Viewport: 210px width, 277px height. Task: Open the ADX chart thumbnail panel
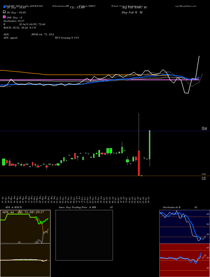point(25,227)
